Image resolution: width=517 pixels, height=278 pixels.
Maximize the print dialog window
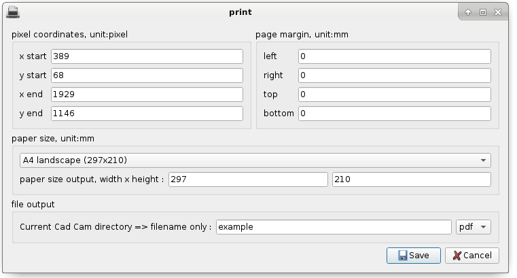(x=483, y=12)
